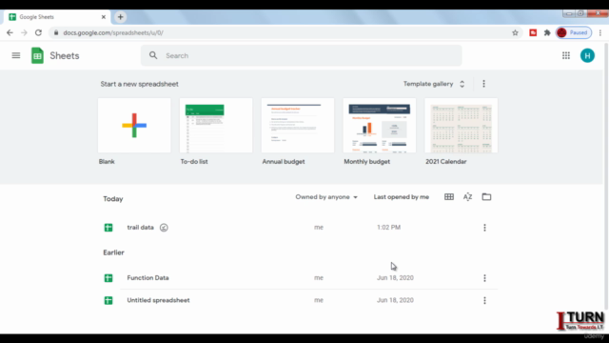
Task: Close the Google Sheets tab
Action: [104, 17]
